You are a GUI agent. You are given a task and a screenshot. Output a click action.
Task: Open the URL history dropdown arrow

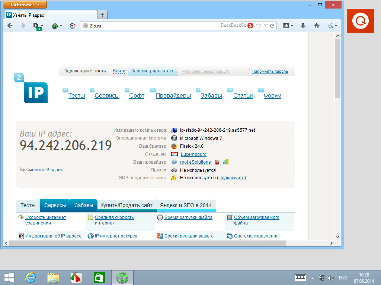[x=266, y=26]
